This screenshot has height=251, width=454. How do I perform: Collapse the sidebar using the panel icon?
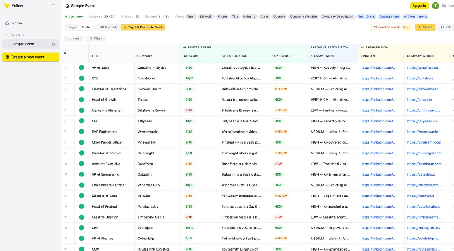[54, 6]
